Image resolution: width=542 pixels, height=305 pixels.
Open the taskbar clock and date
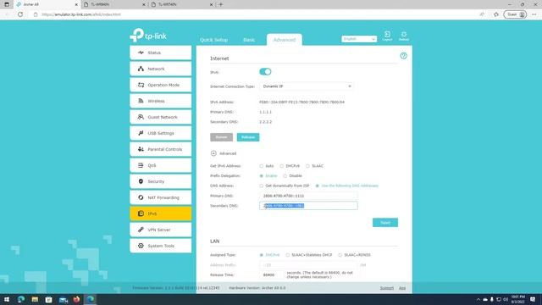(518, 299)
